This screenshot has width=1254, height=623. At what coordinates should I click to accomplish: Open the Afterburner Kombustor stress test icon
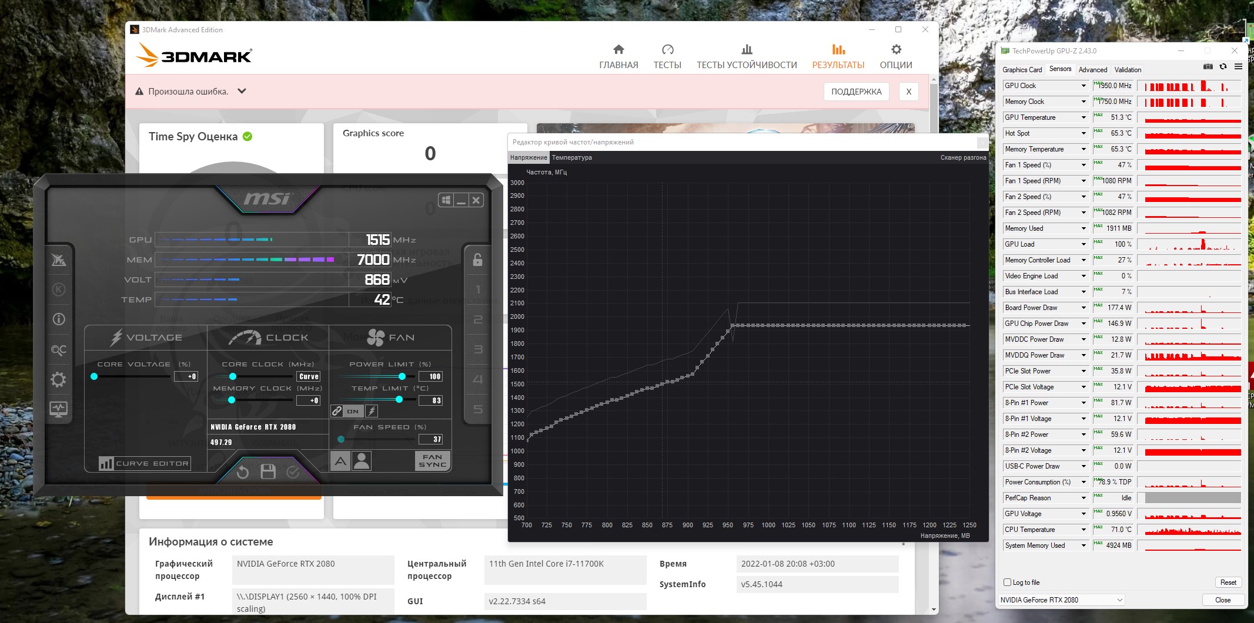pos(59,289)
